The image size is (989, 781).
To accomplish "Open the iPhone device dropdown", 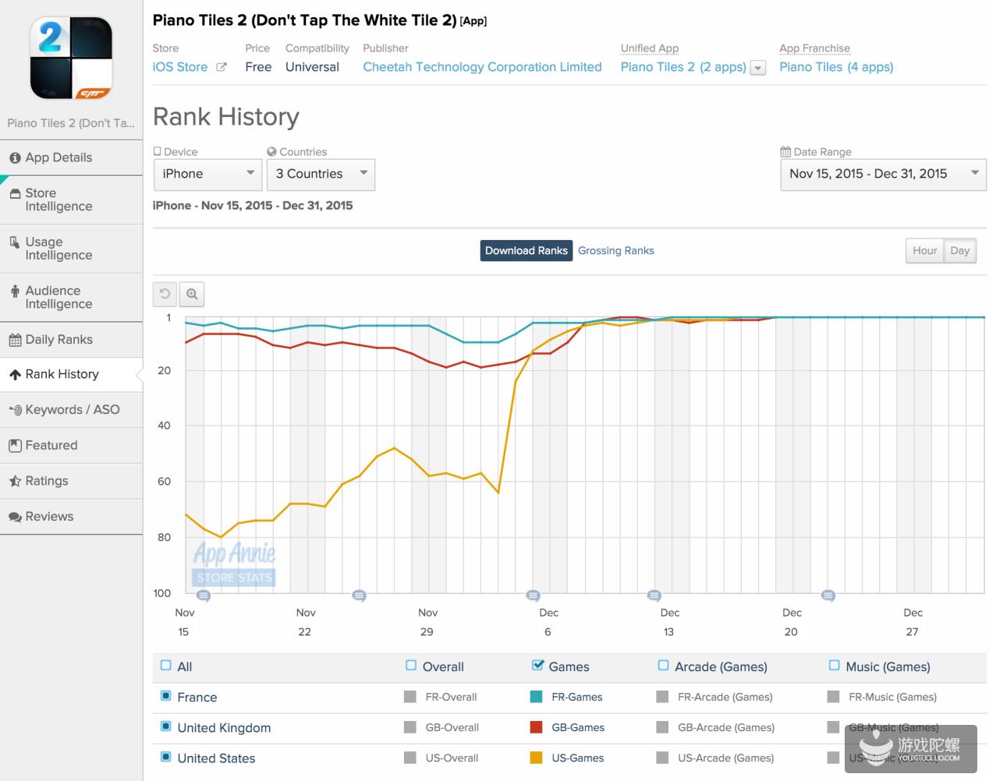I will pyautogui.click(x=207, y=174).
